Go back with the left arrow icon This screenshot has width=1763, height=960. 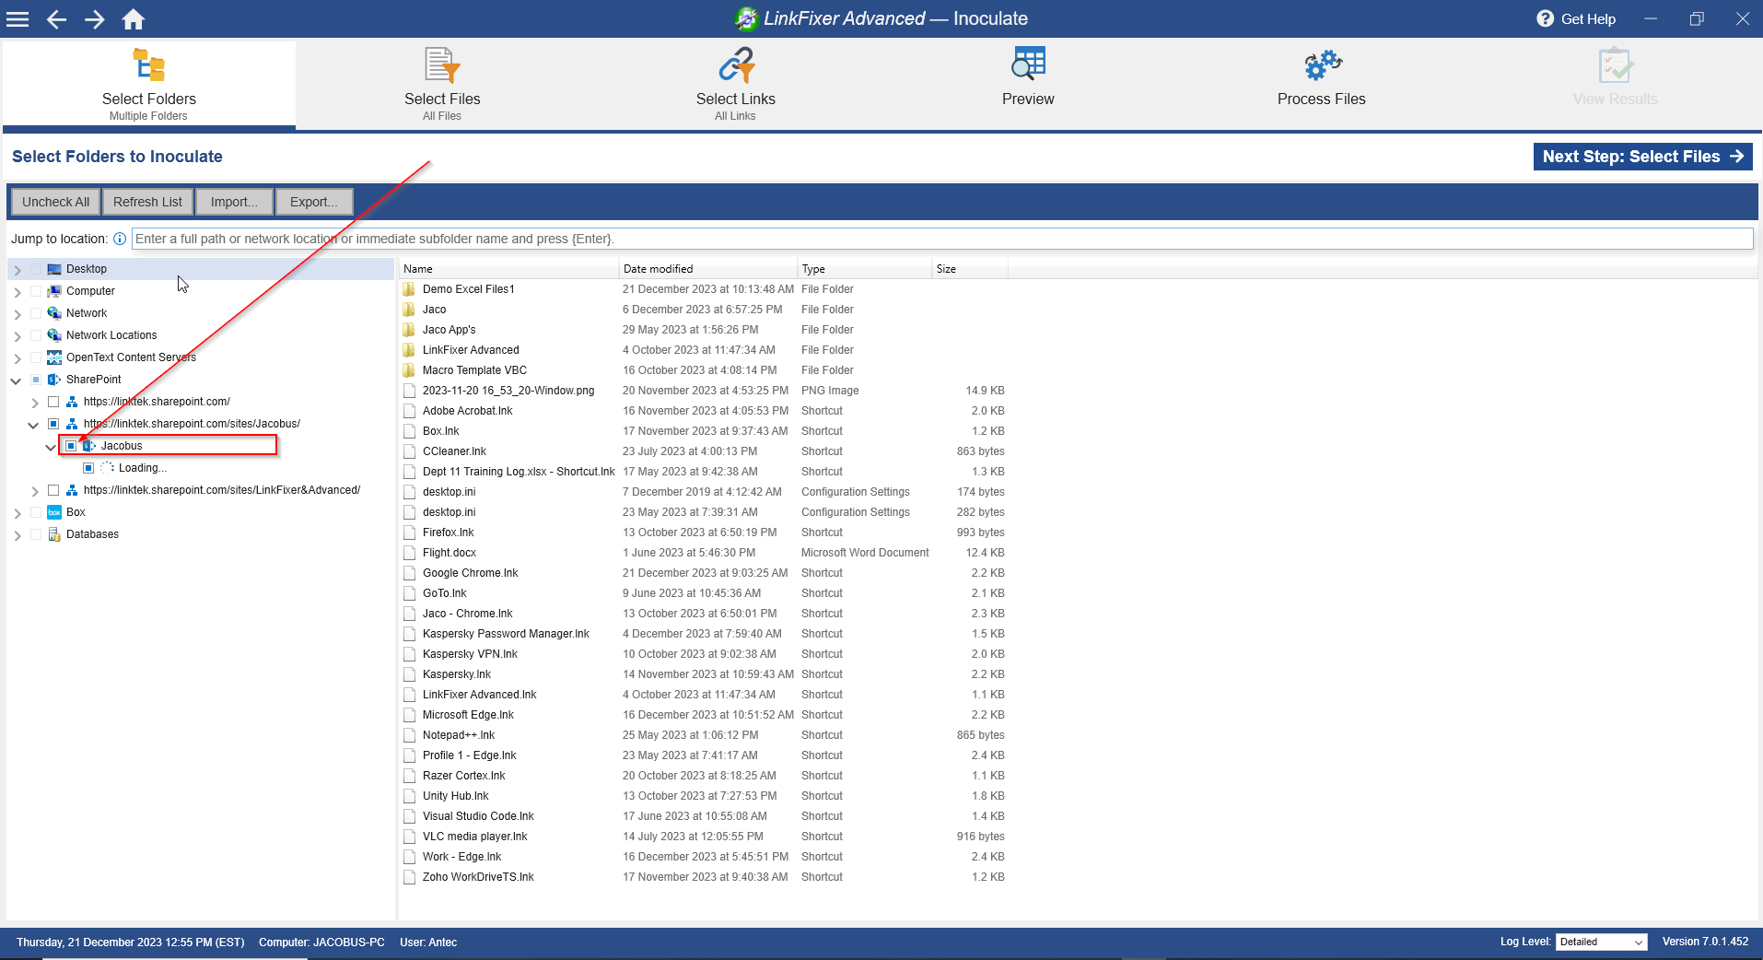click(x=56, y=18)
